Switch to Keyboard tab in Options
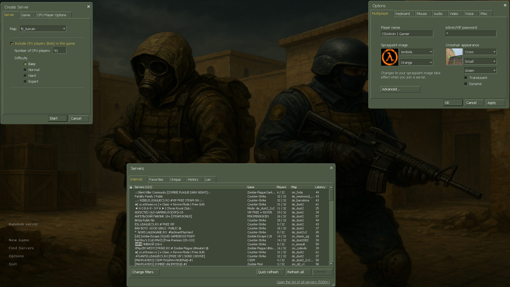510x287 pixels. pos(404,14)
